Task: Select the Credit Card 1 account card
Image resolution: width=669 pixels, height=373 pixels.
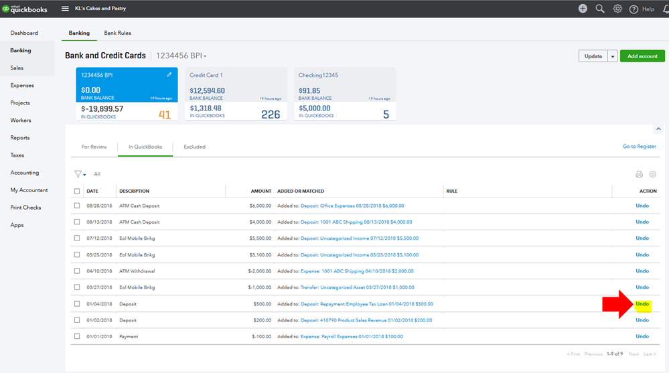Action: pyautogui.click(x=236, y=94)
